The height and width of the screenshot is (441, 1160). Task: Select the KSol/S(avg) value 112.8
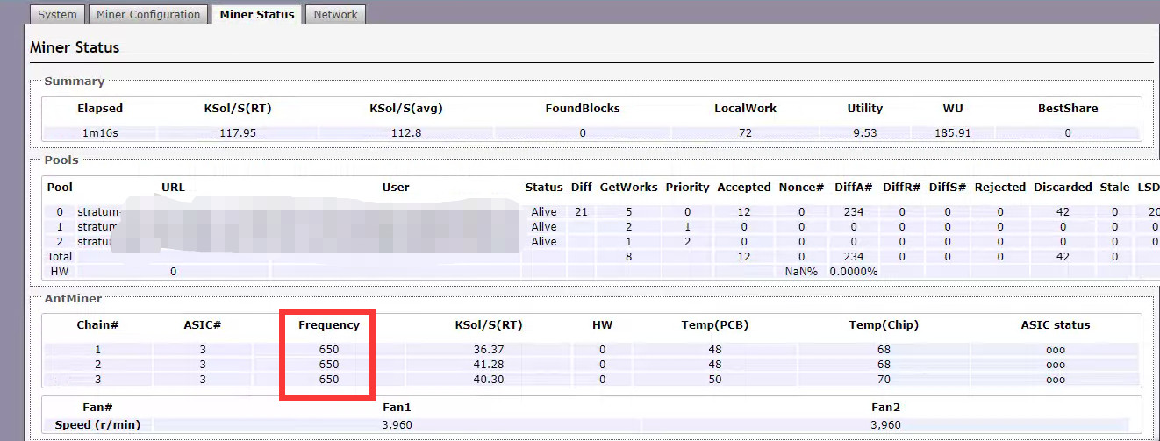[x=405, y=133]
